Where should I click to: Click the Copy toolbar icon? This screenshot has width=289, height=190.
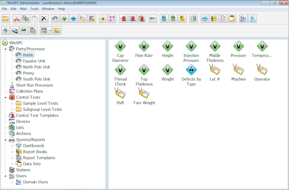[x=26, y=19]
